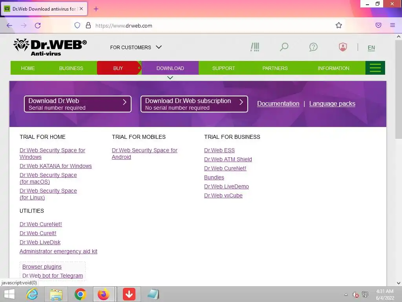Expand the FOR CUSTOMERS dropdown
The height and width of the screenshot is (302, 402).
pos(136,47)
